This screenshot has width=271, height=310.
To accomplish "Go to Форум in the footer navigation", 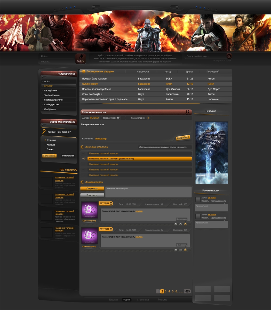I will (x=126, y=300).
